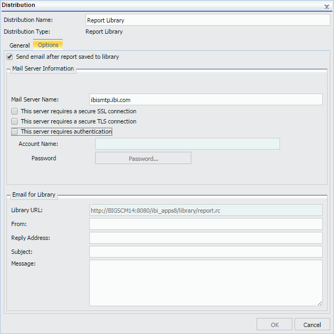The height and width of the screenshot is (334, 334).
Task: Click the Distribution Type value Report Library
Action: coord(104,32)
